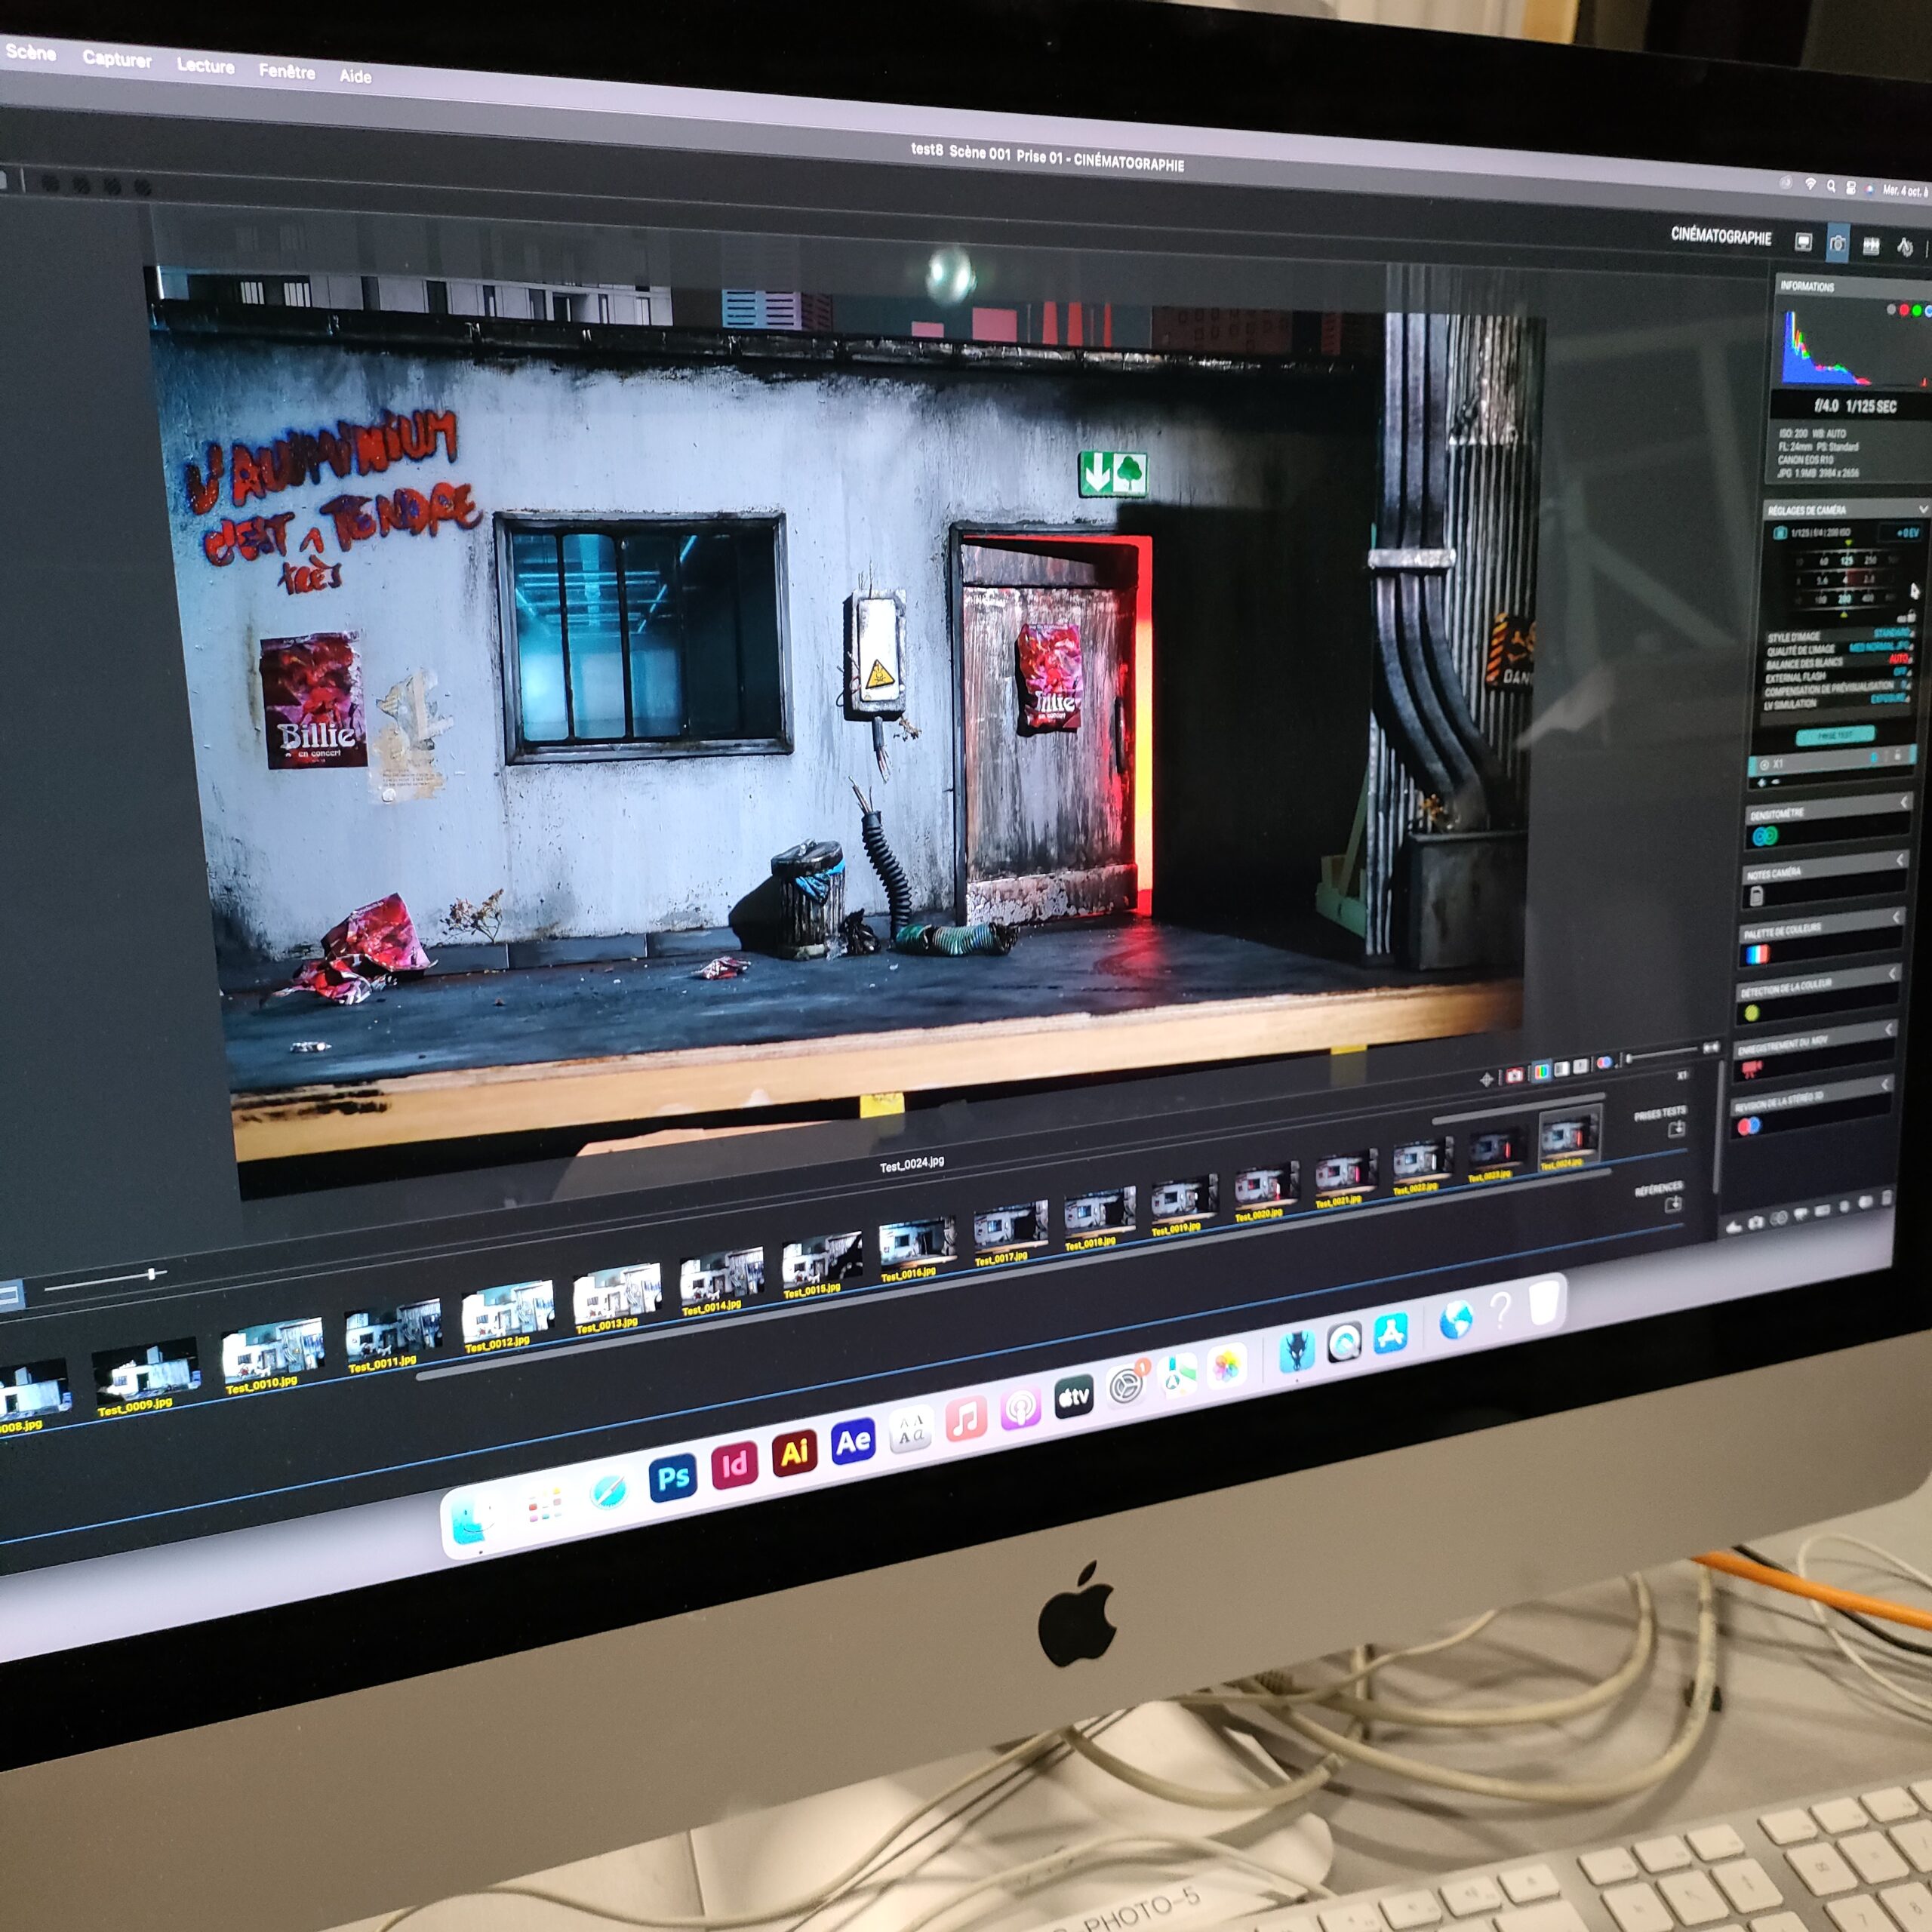The width and height of the screenshot is (1932, 1932).
Task: Click the Prises Tests import icon
Action: (x=1677, y=1129)
